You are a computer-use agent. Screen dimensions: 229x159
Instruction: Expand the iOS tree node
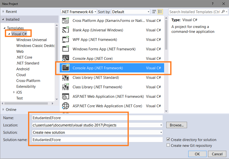[x=14, y=92]
